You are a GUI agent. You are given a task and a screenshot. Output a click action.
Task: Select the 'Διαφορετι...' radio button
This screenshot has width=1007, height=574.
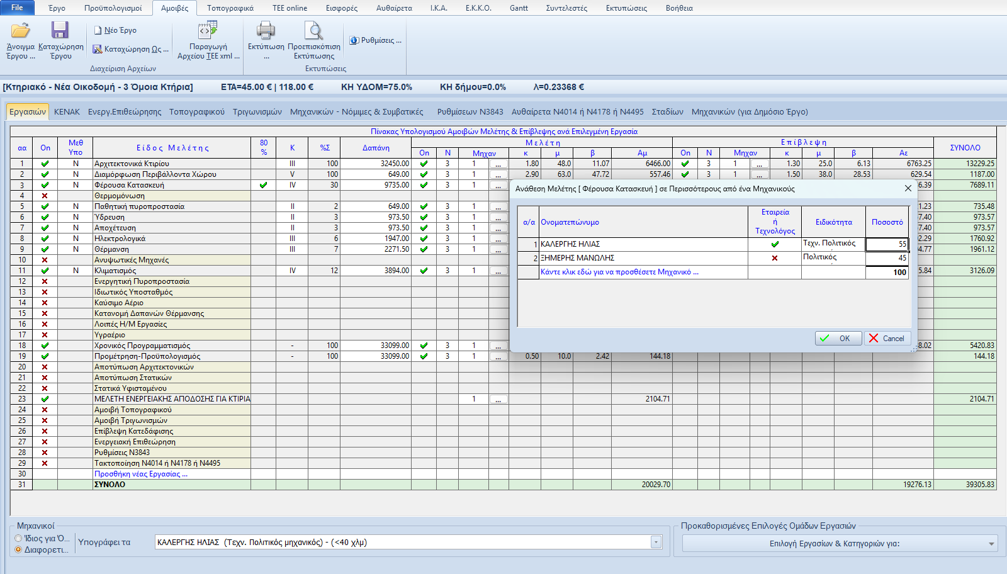tap(19, 549)
